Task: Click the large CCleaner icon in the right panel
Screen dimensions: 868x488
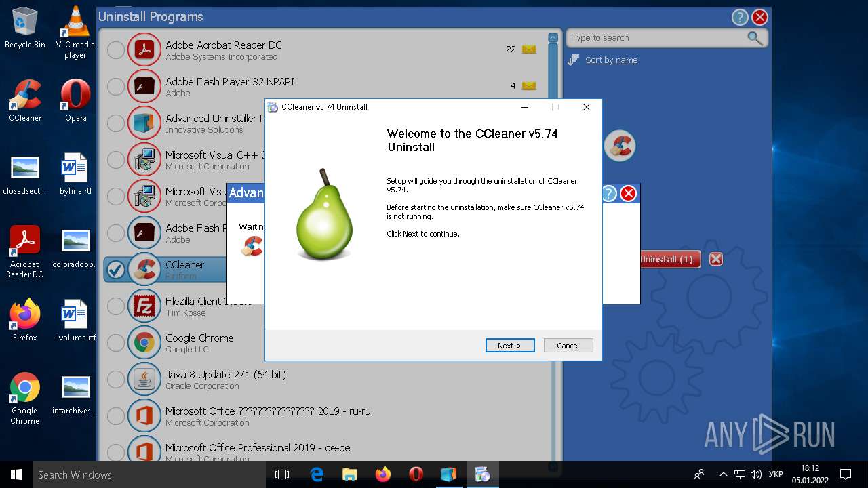Action: click(x=619, y=145)
